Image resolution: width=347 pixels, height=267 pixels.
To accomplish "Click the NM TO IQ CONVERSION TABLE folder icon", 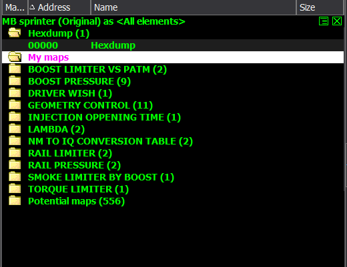I will tap(15, 140).
